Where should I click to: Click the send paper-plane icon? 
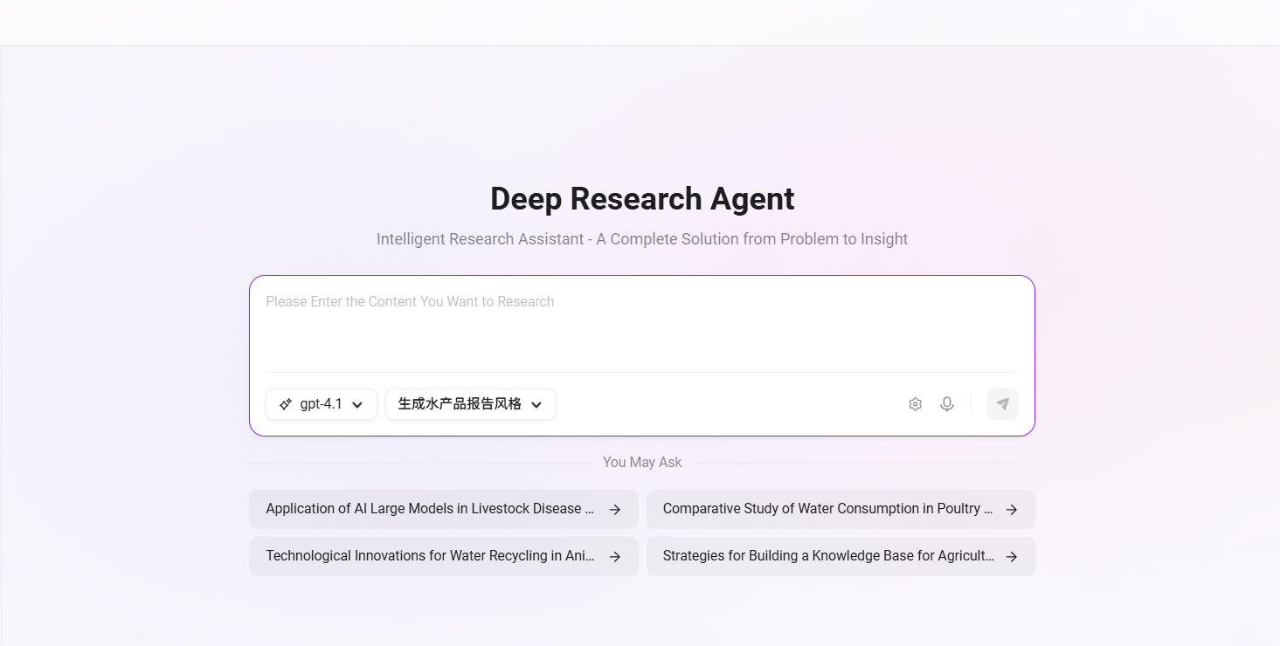(x=1002, y=404)
